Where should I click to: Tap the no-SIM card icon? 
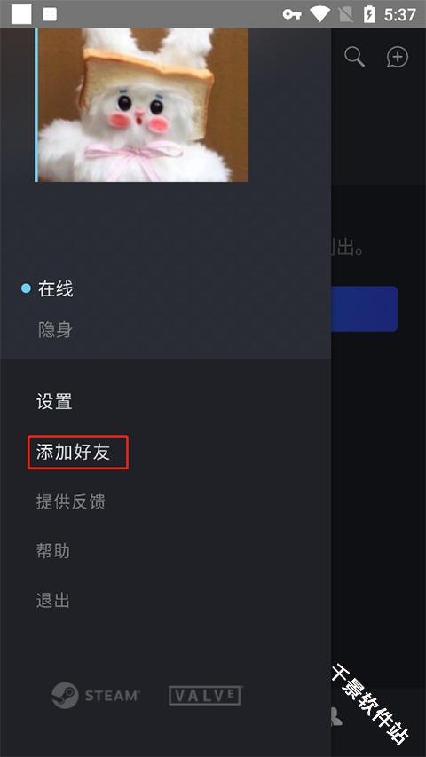[x=346, y=14]
